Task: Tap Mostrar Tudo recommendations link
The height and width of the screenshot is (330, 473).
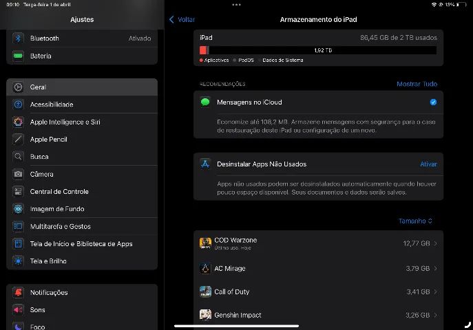Action: [x=417, y=84]
